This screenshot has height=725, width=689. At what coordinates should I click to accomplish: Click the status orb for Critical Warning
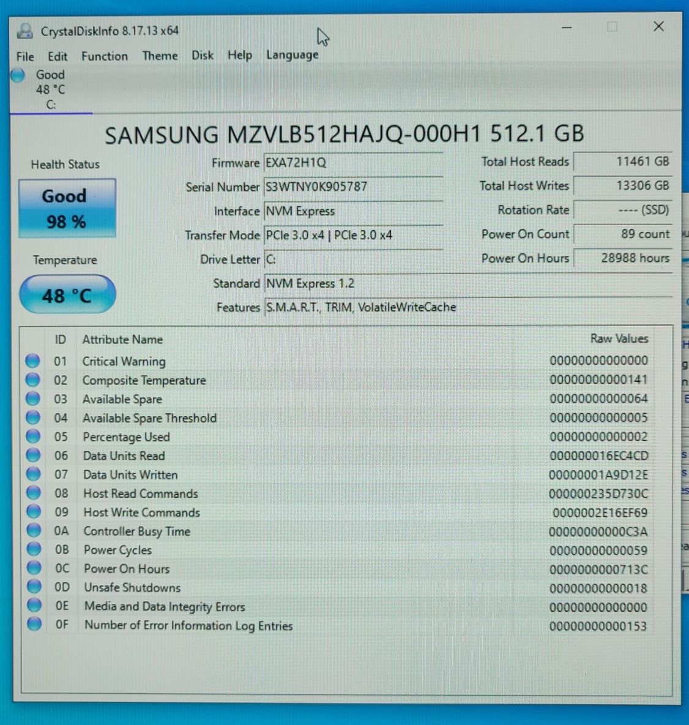(x=32, y=360)
